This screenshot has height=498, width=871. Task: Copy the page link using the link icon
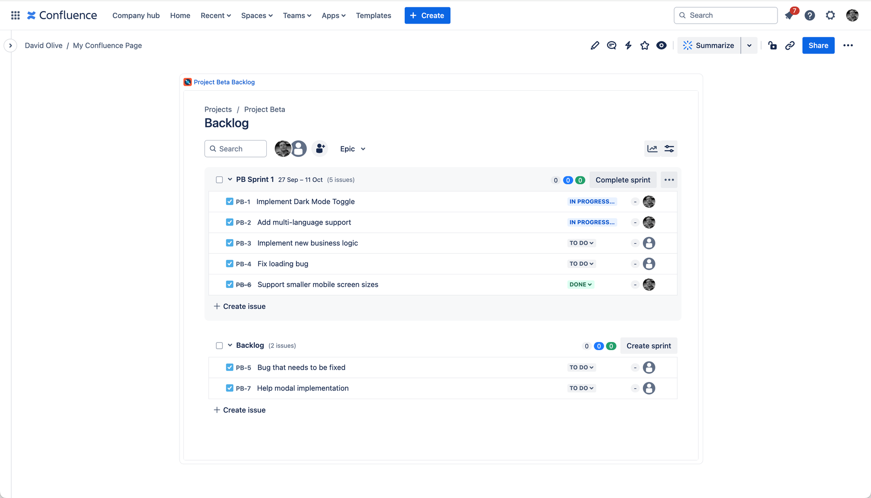(x=790, y=45)
